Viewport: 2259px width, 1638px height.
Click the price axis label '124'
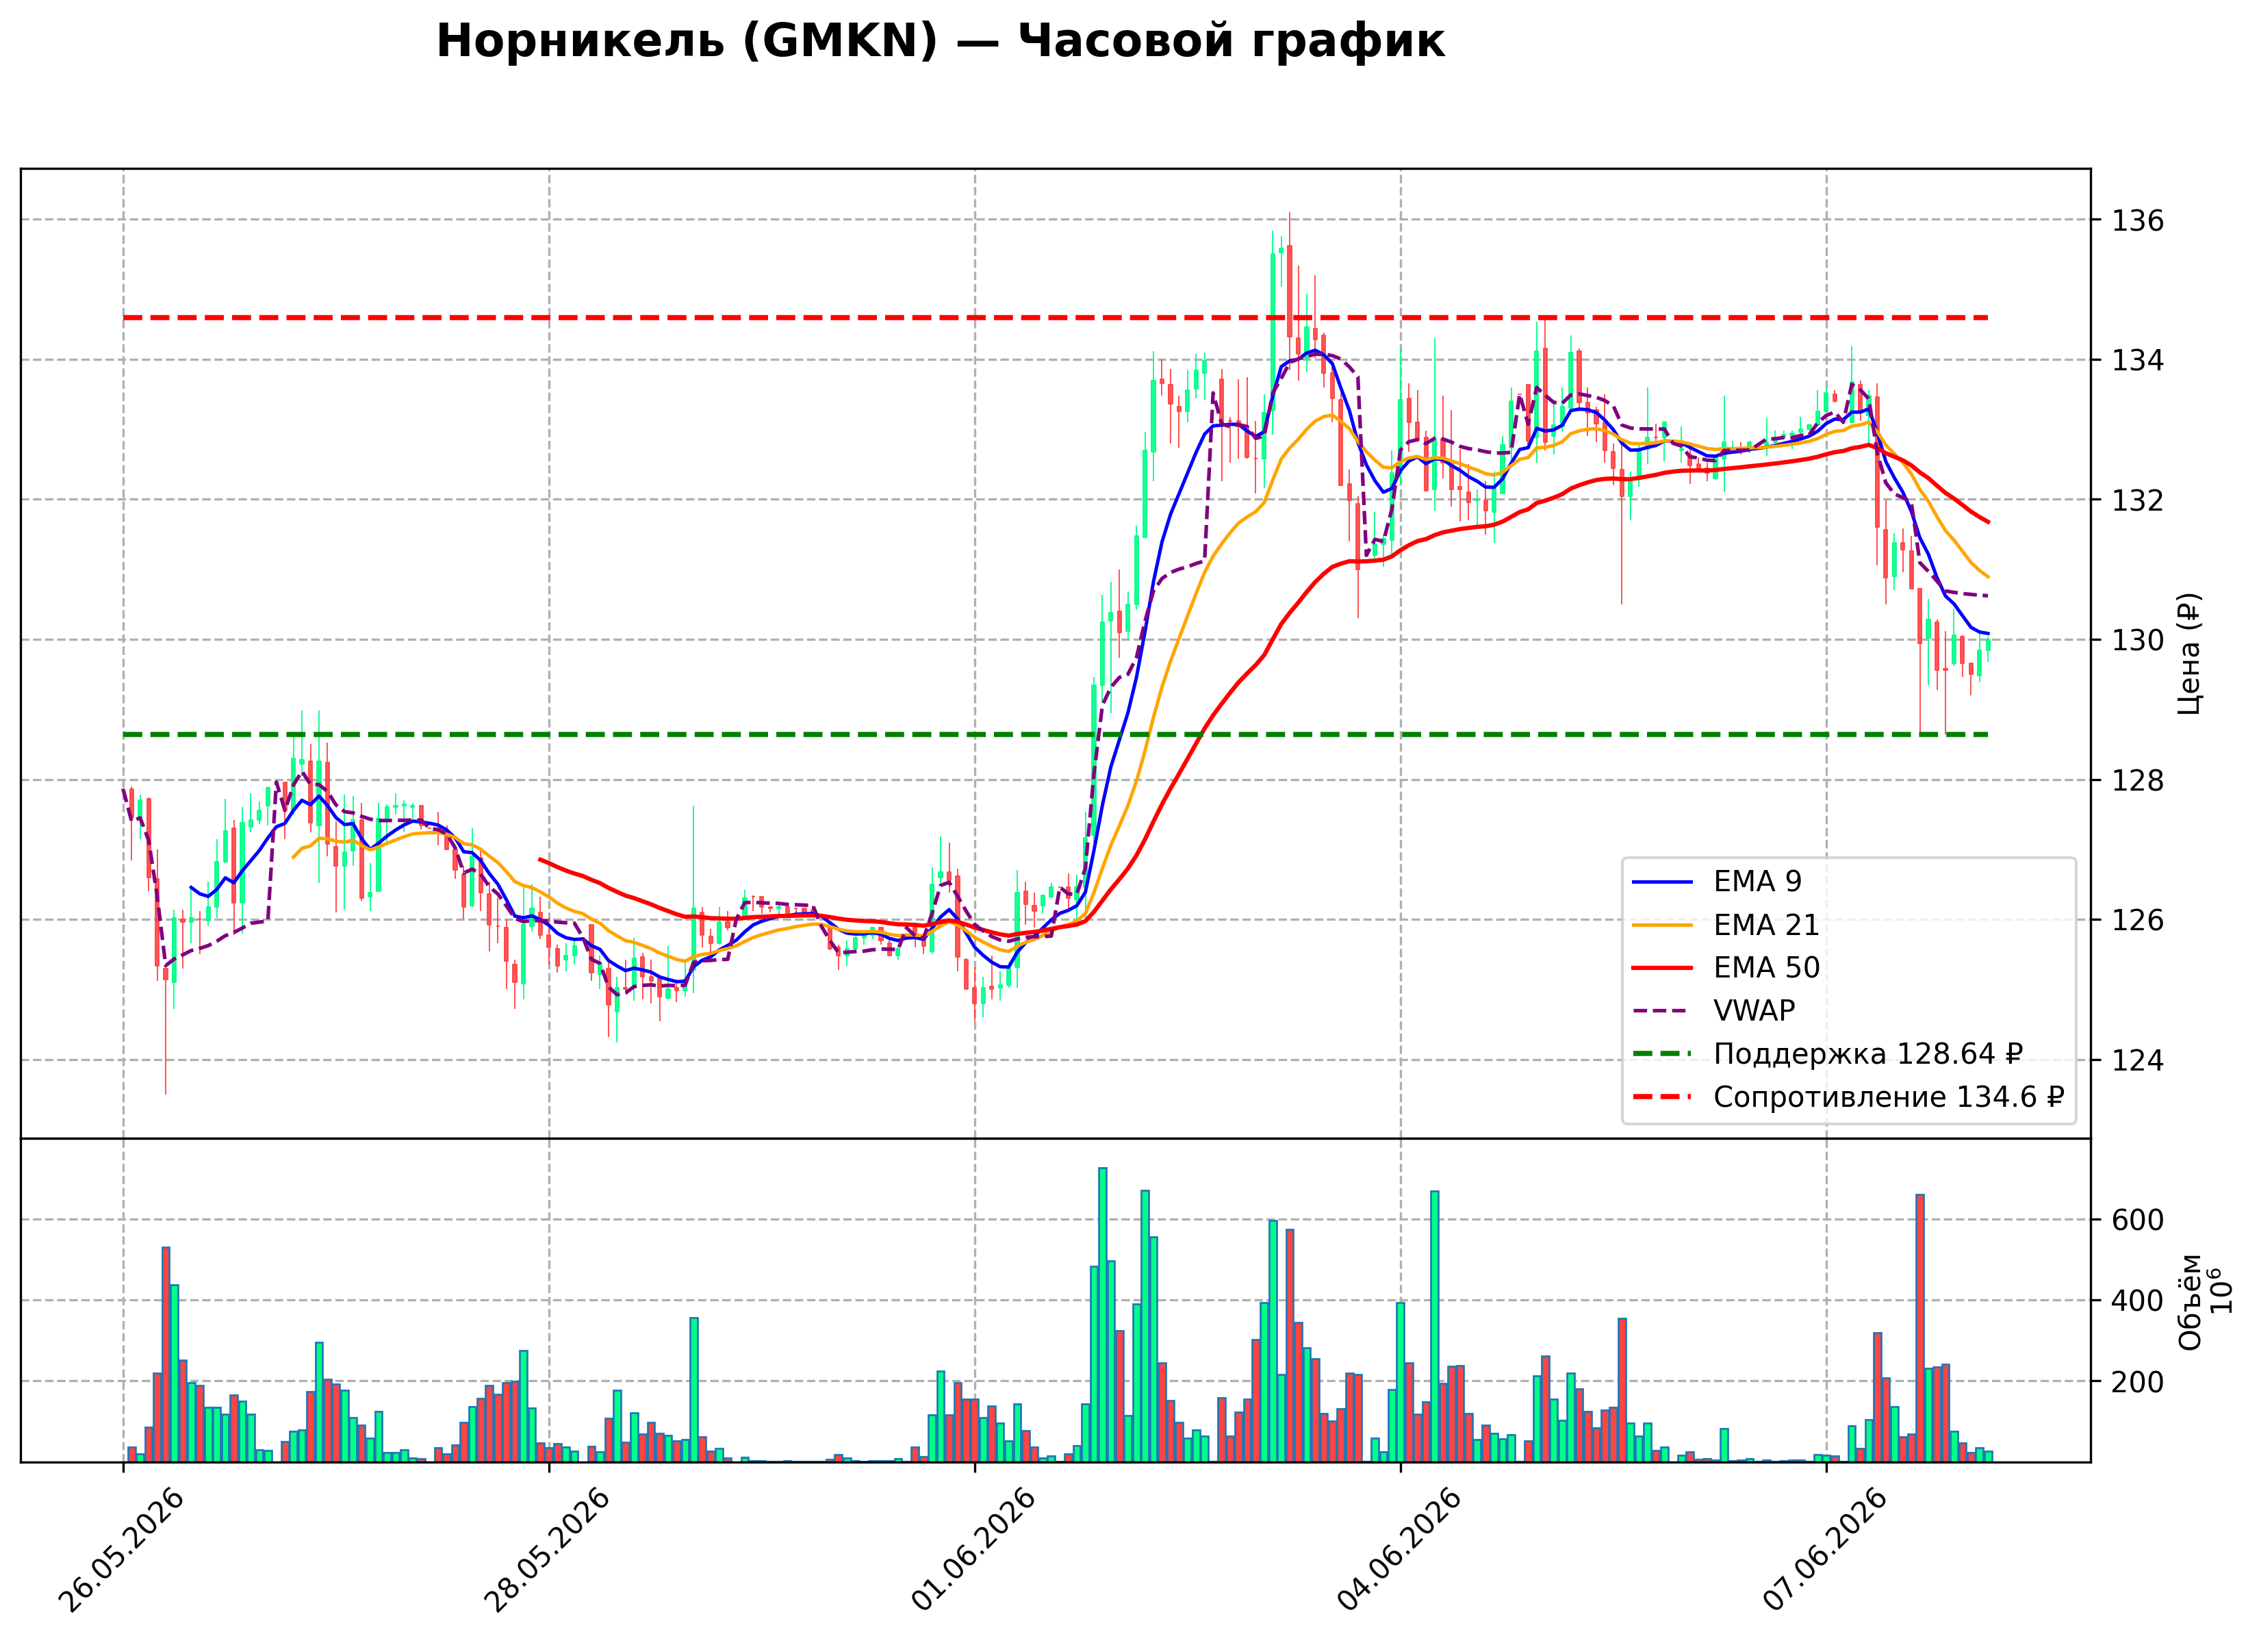point(2139,1060)
